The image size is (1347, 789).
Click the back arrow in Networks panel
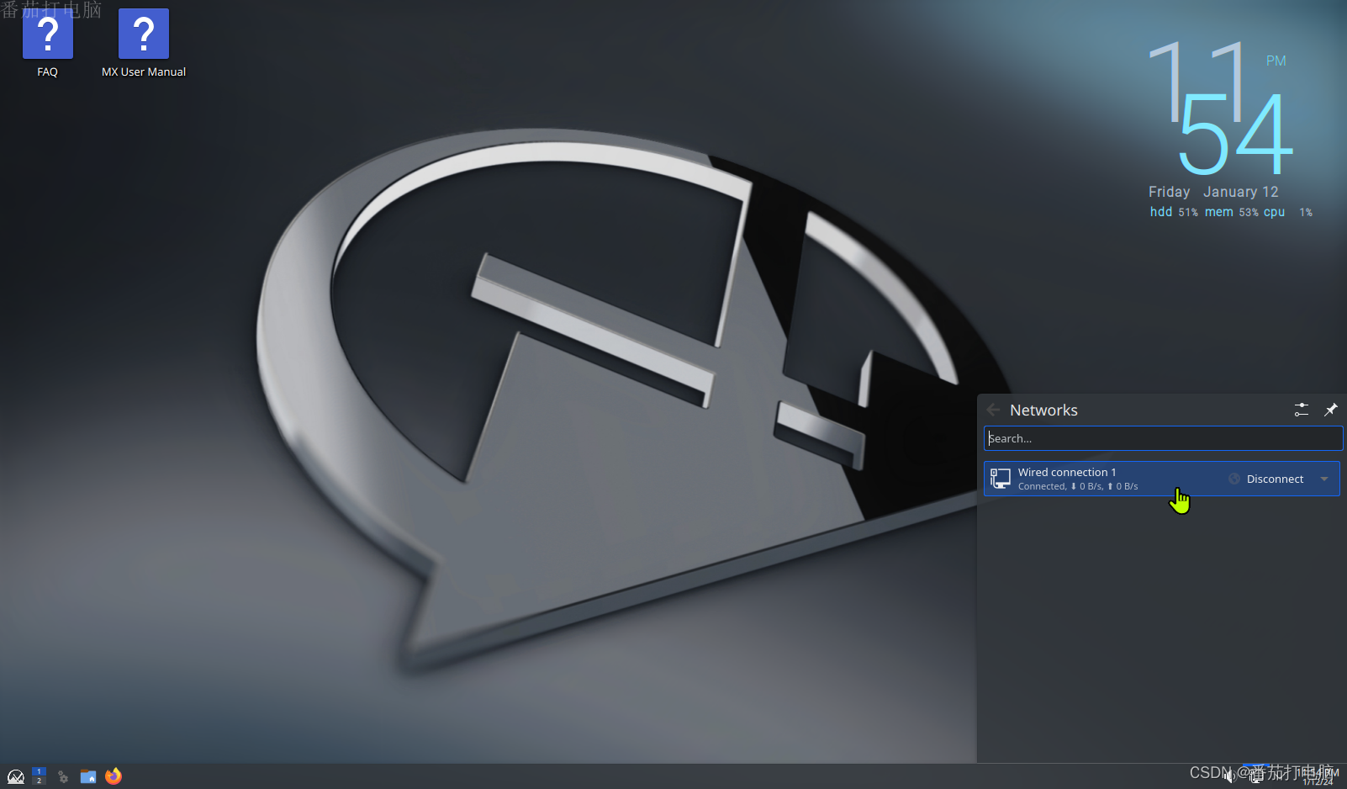click(993, 410)
